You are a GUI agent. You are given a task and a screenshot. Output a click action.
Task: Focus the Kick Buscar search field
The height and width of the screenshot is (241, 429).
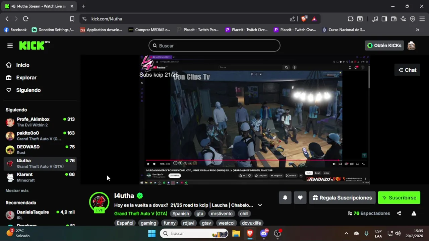coord(214,46)
